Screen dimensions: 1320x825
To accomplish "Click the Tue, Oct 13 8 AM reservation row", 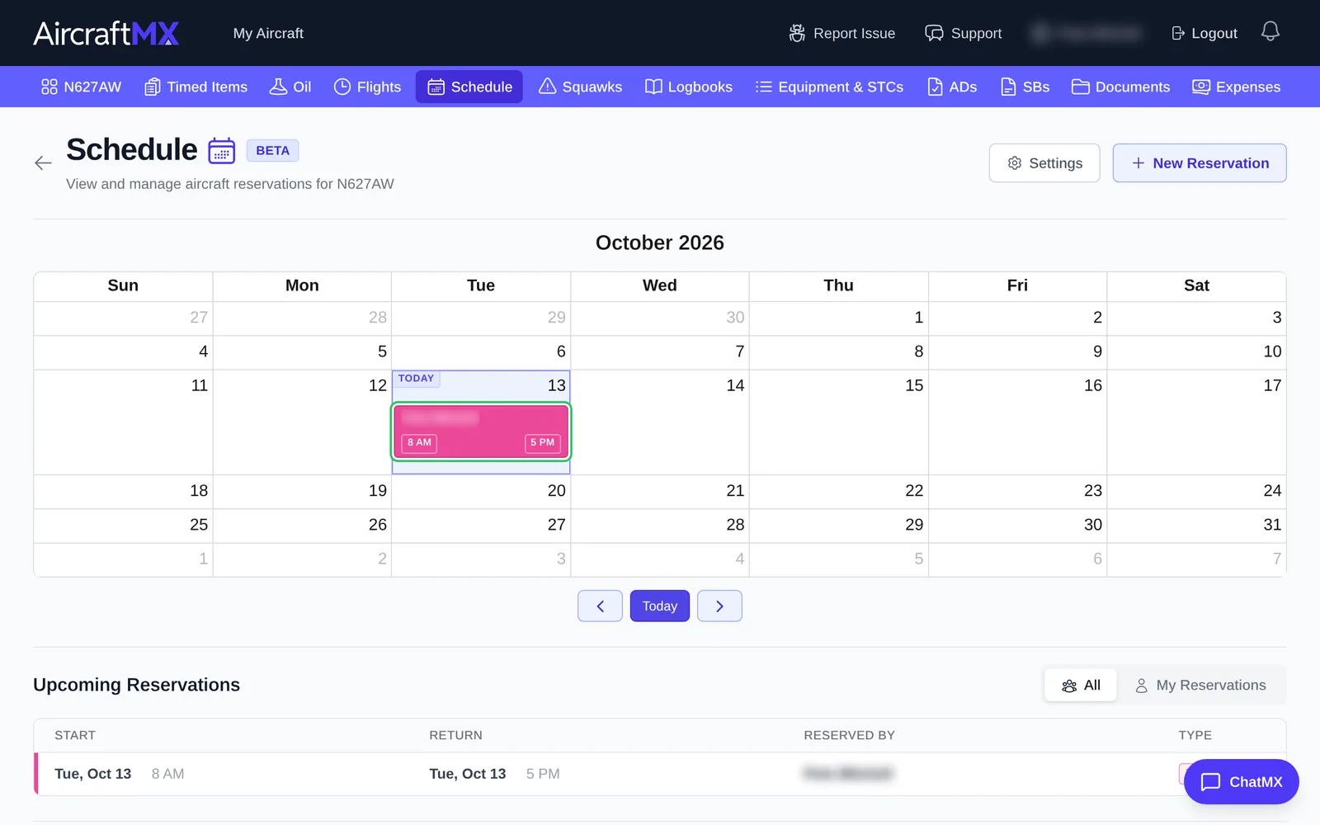I will tap(660, 774).
